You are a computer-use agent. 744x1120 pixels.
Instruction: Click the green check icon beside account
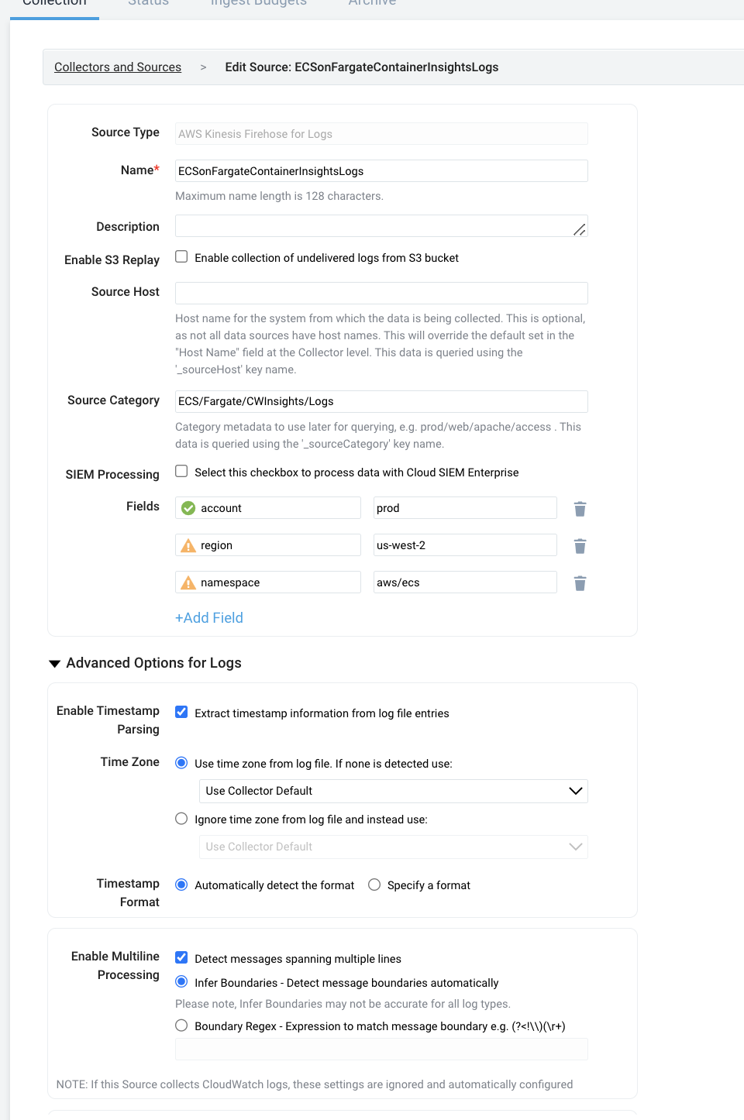pyautogui.click(x=188, y=508)
